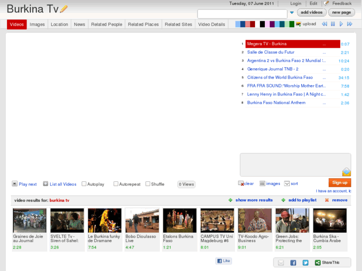Share on Twitter icon
Screen dimensions: 362x271
point(305,263)
